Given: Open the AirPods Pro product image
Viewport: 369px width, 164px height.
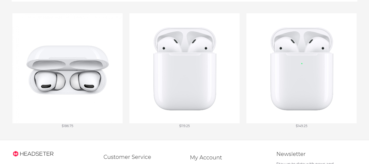Looking at the screenshot, I should click(68, 68).
